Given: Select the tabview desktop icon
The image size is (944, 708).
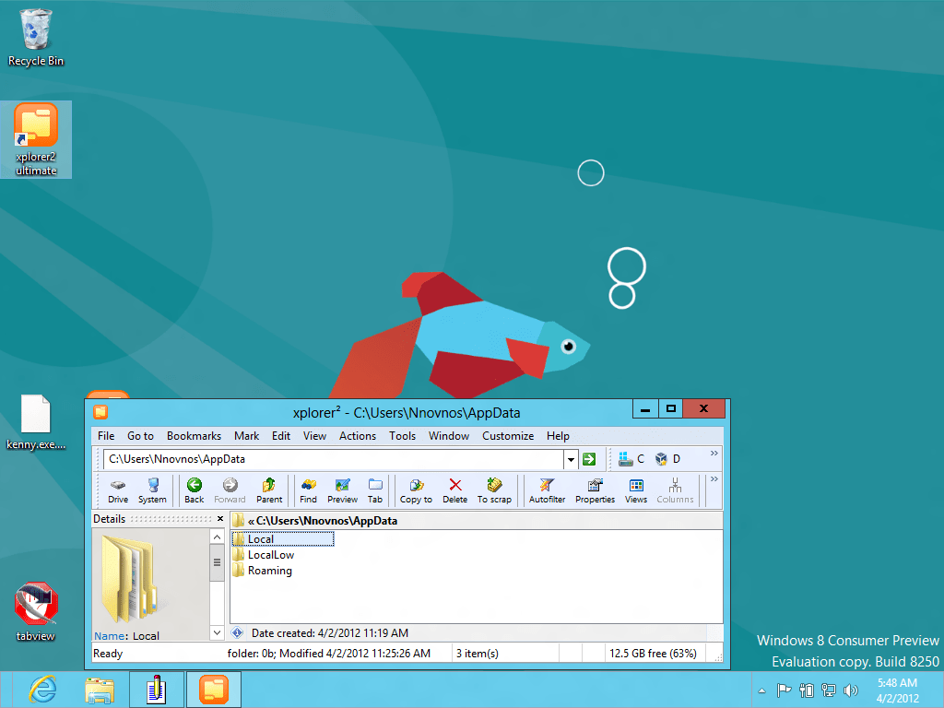Looking at the screenshot, I should click(36, 612).
